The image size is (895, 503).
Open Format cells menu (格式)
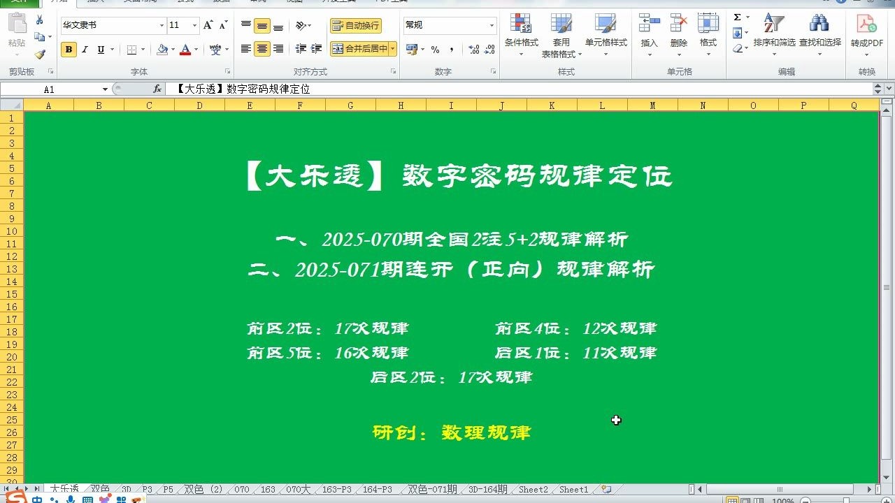pyautogui.click(x=708, y=35)
